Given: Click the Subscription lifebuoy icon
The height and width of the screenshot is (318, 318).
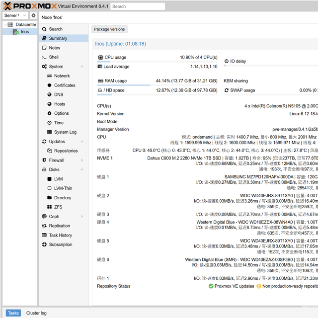Looking at the screenshot, I should click(x=44, y=244).
